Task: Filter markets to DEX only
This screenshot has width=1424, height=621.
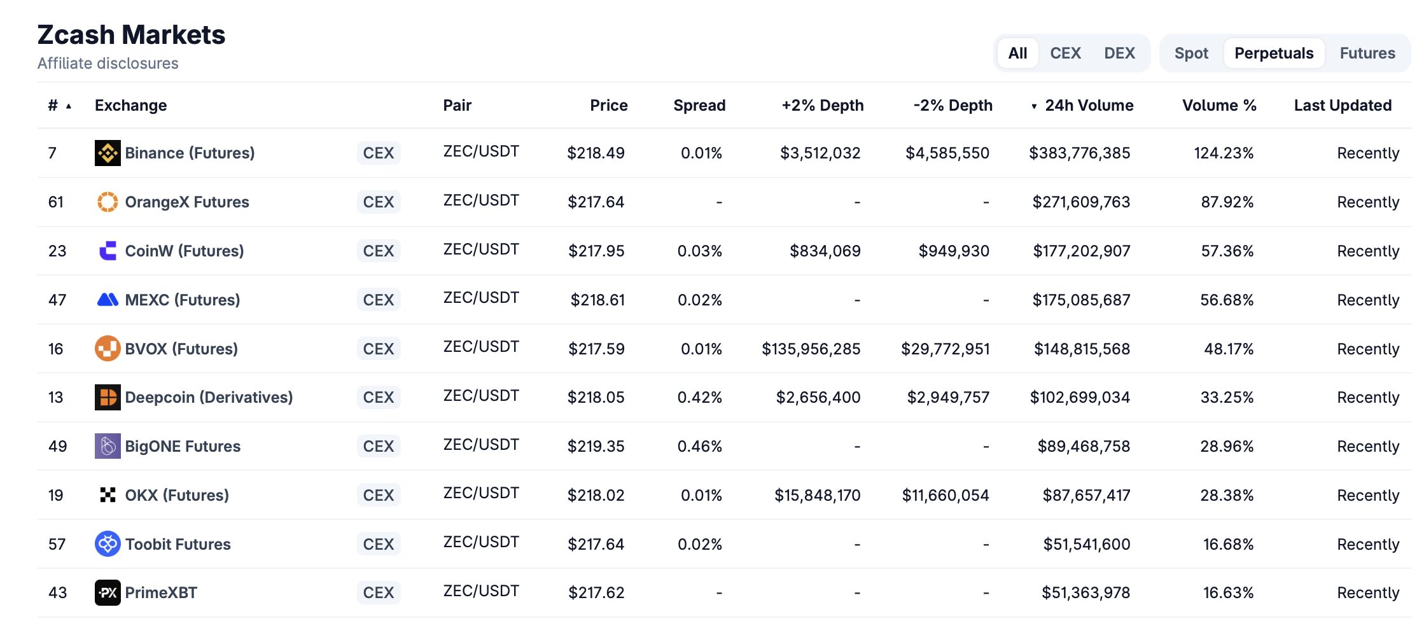Action: (1119, 53)
